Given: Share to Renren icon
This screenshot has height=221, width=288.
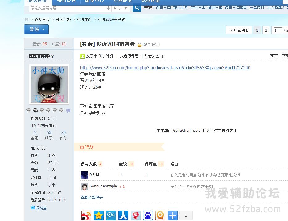Looking at the screenshot, I should 123,215.
